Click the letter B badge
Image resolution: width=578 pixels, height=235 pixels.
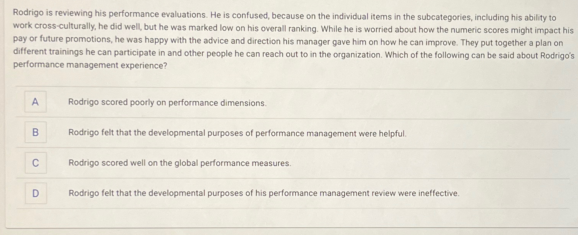pyautogui.click(x=35, y=132)
